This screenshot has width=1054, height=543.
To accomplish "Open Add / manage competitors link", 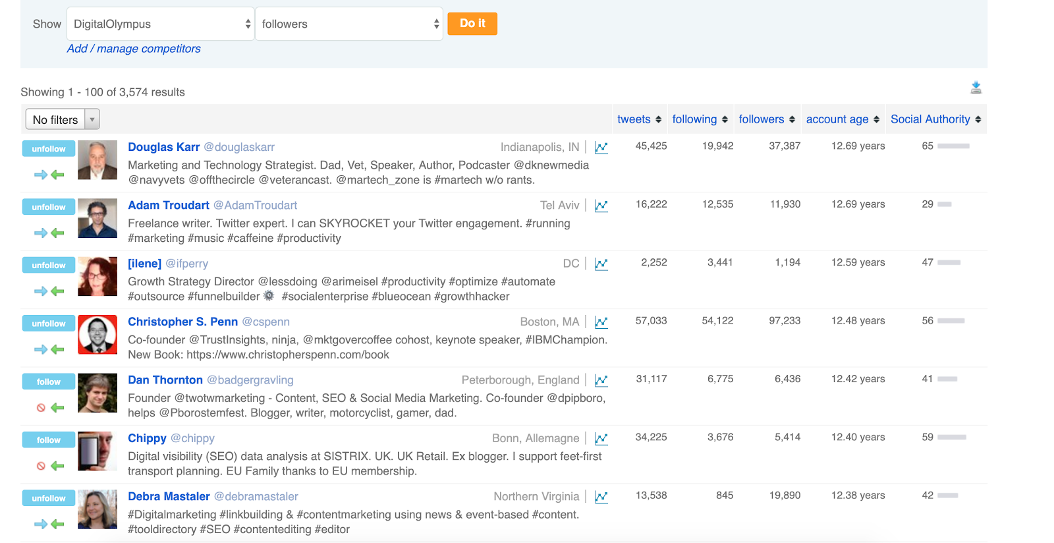I will click(134, 49).
